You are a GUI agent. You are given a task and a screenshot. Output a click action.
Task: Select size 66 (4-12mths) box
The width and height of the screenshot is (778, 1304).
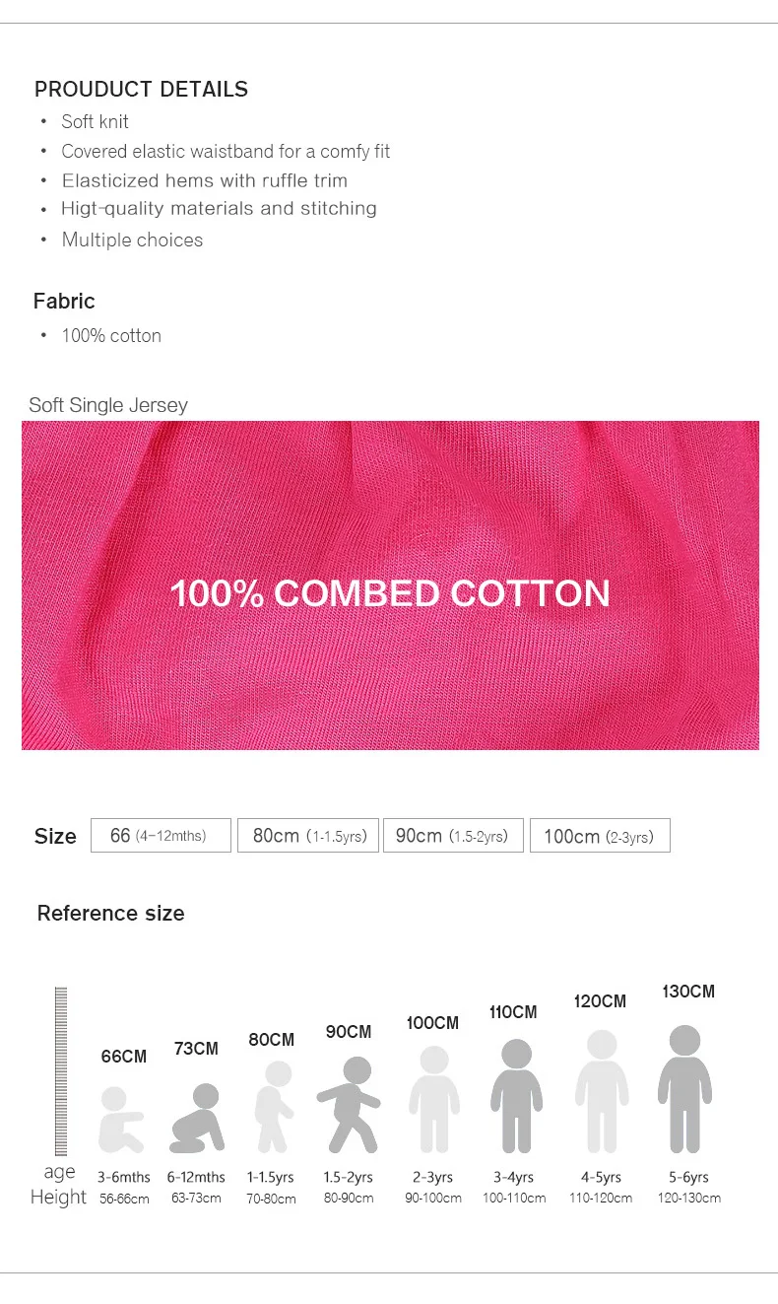coord(161,835)
